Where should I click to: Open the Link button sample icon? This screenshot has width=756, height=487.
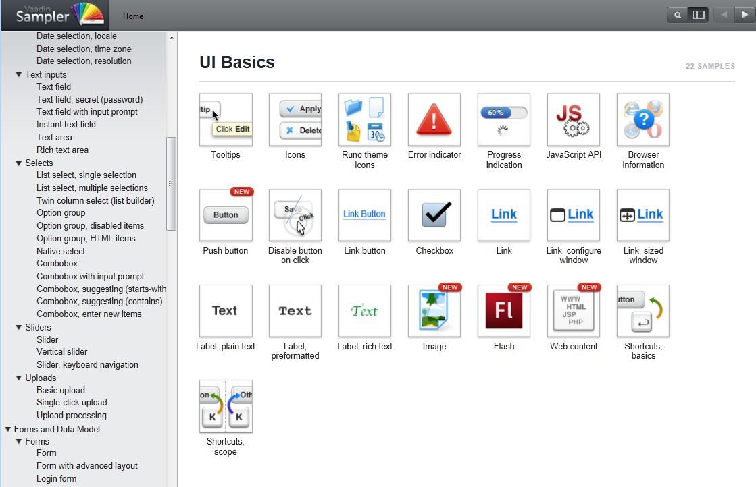(365, 215)
